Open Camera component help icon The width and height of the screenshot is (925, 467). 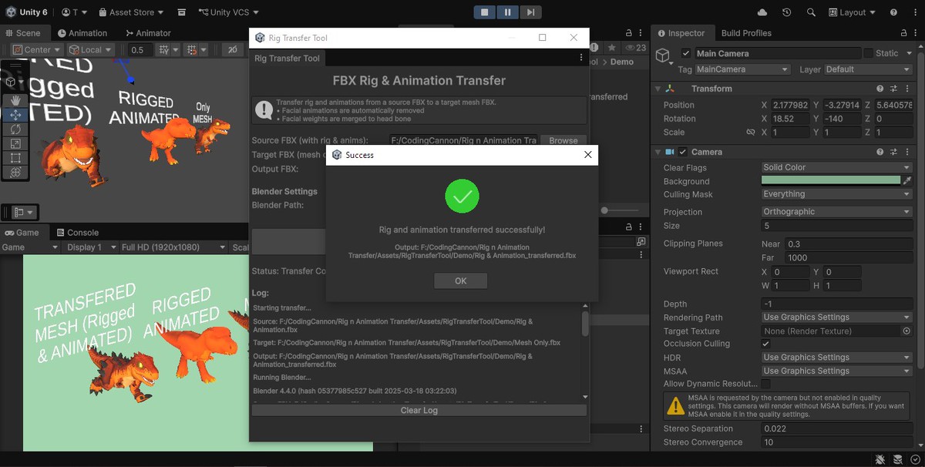coord(880,152)
